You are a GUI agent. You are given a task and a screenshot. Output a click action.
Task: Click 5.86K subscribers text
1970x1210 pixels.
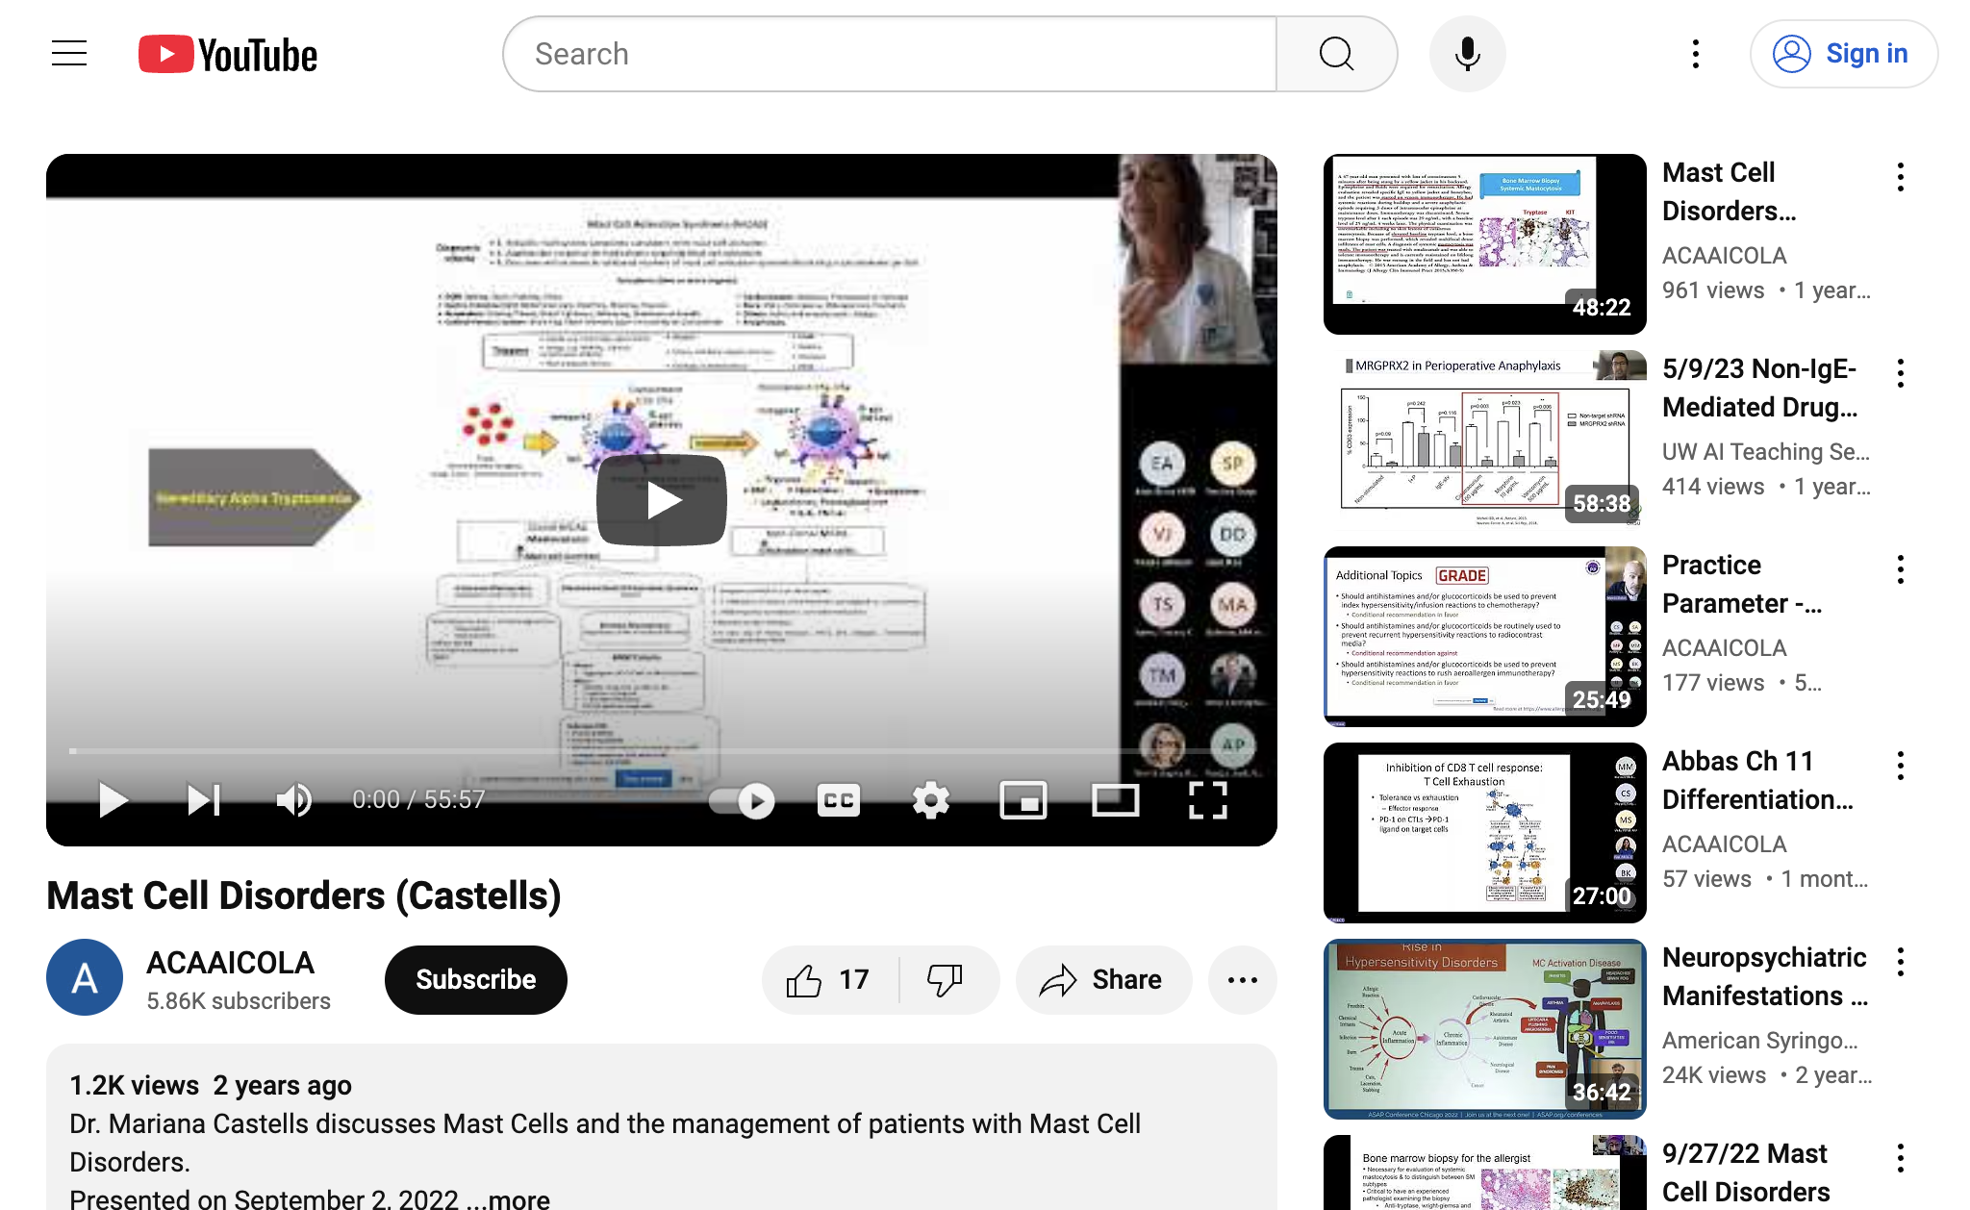pos(239,1001)
